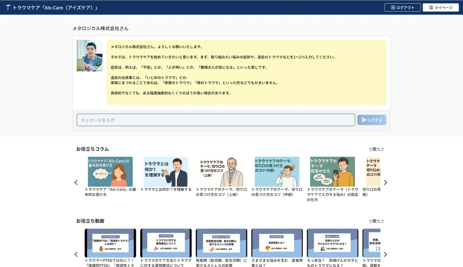This screenshot has width=463, height=267.
Task: Open the 切り口の見つけ方のコツ（上級） column thumbnail
Action: [x=221, y=172]
